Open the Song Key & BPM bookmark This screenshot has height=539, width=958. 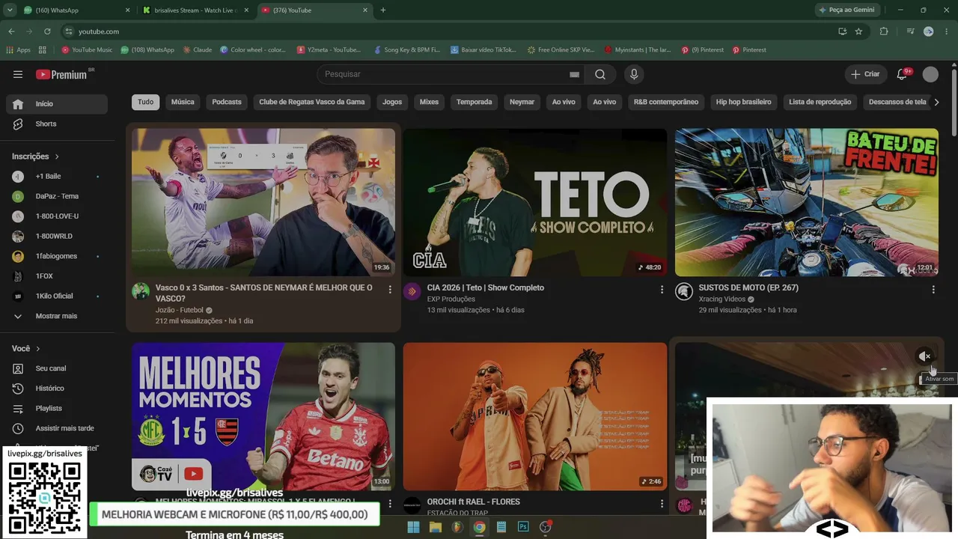406,50
